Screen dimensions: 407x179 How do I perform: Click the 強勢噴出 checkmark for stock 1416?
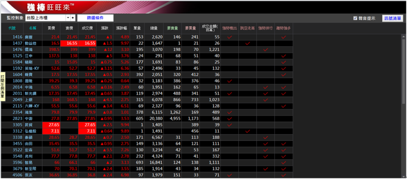pos(229,37)
